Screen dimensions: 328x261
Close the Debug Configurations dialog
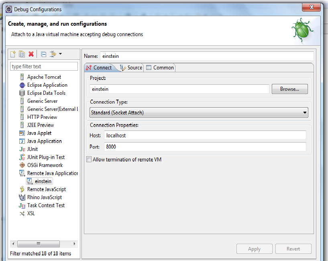311,7
